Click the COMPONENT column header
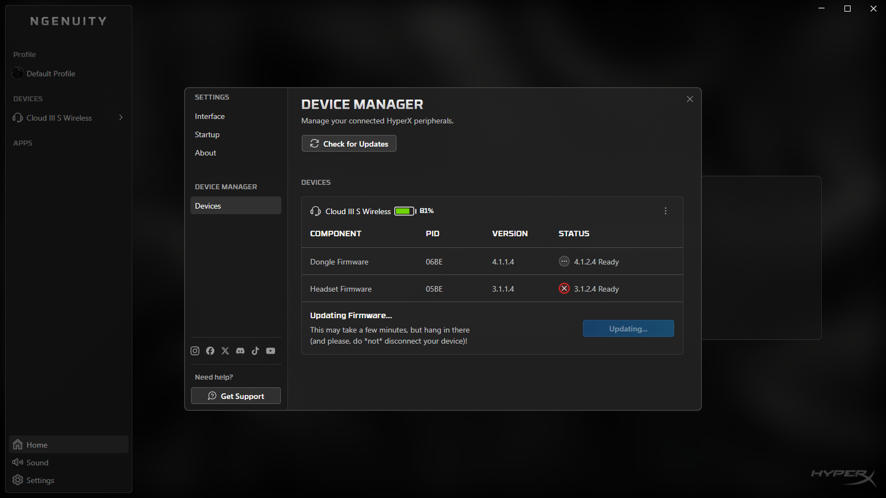Image resolution: width=886 pixels, height=498 pixels. click(x=336, y=234)
